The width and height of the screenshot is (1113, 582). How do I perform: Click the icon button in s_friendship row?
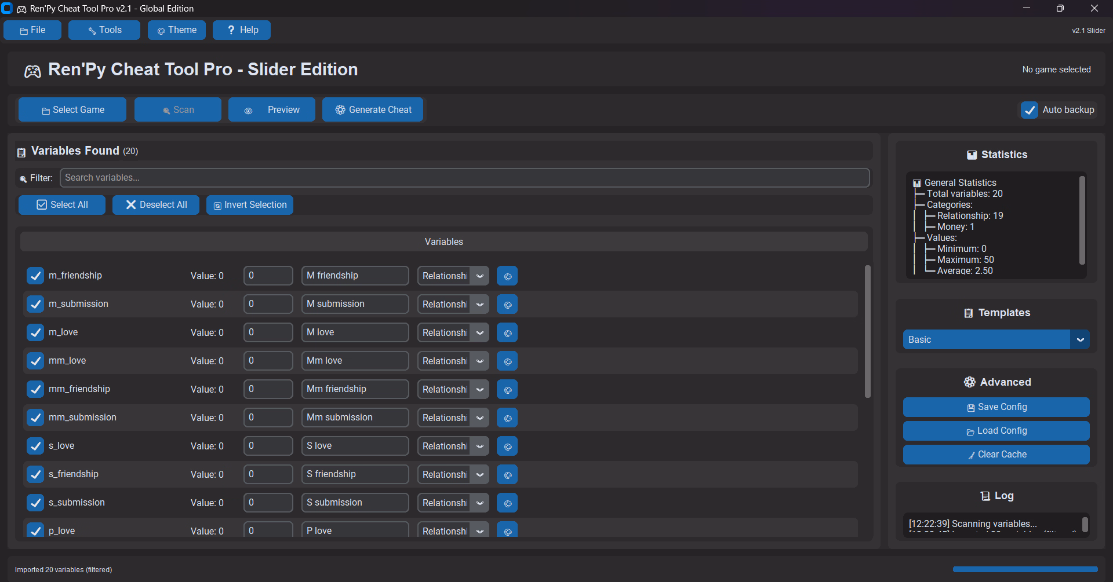click(x=507, y=475)
